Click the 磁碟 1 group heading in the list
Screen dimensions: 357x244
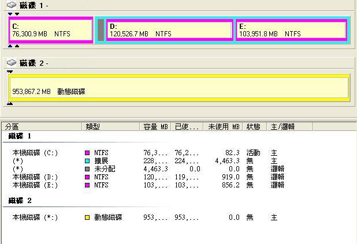pos(20,136)
